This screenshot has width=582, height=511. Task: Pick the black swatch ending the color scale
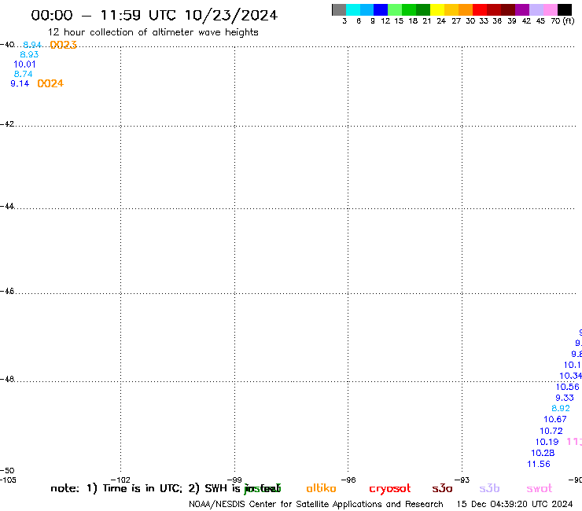coord(565,9)
